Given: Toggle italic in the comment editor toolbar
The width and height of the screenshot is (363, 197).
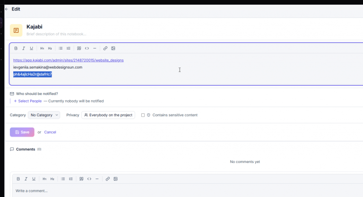Looking at the screenshot, I should coord(26,179).
